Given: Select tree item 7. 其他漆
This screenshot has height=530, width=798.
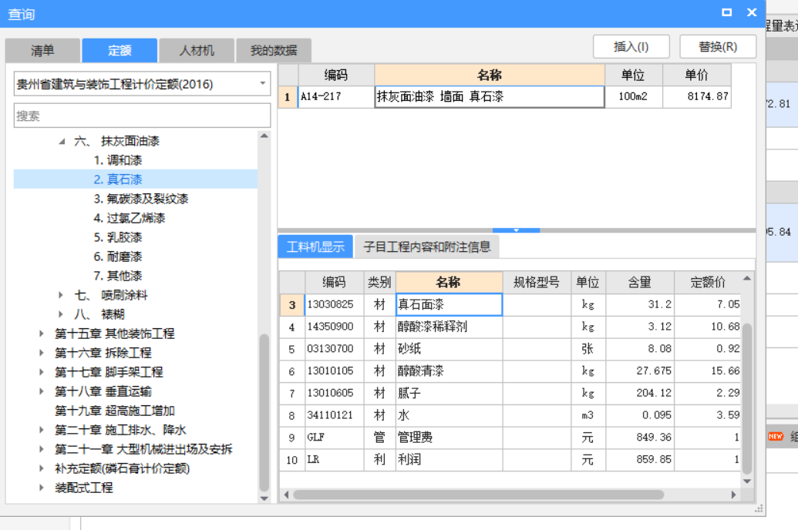Looking at the screenshot, I should tap(118, 276).
